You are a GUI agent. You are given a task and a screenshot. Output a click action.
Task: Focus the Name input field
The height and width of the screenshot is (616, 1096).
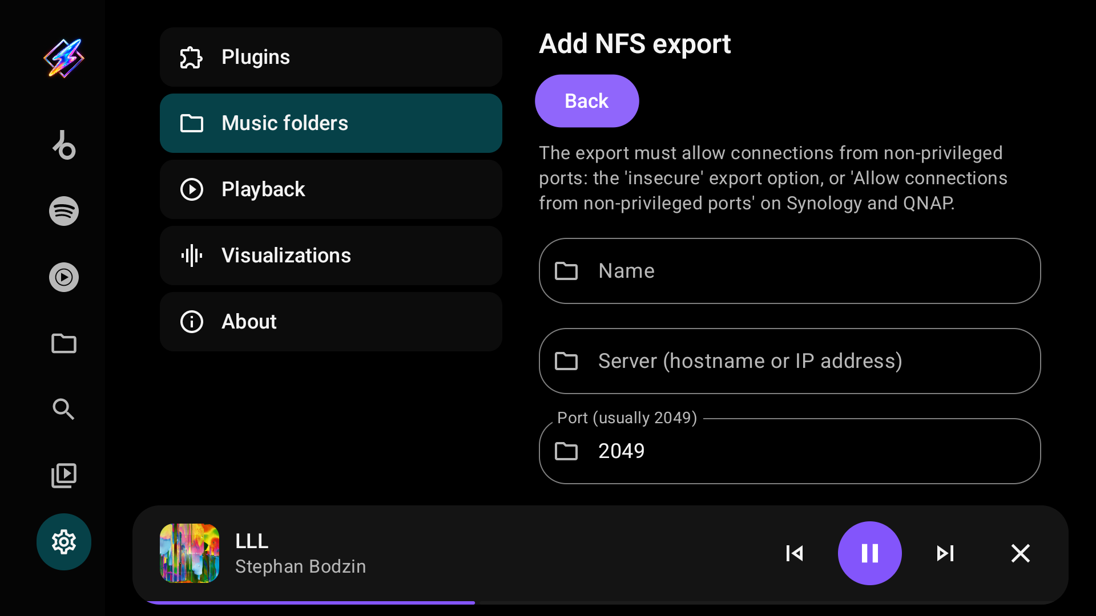[x=790, y=271]
